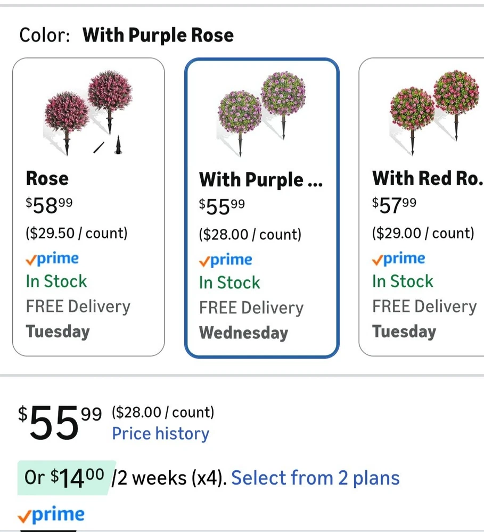The width and height of the screenshot is (484, 532).
Task: Open Select from 2 plans link
Action: pos(316,478)
